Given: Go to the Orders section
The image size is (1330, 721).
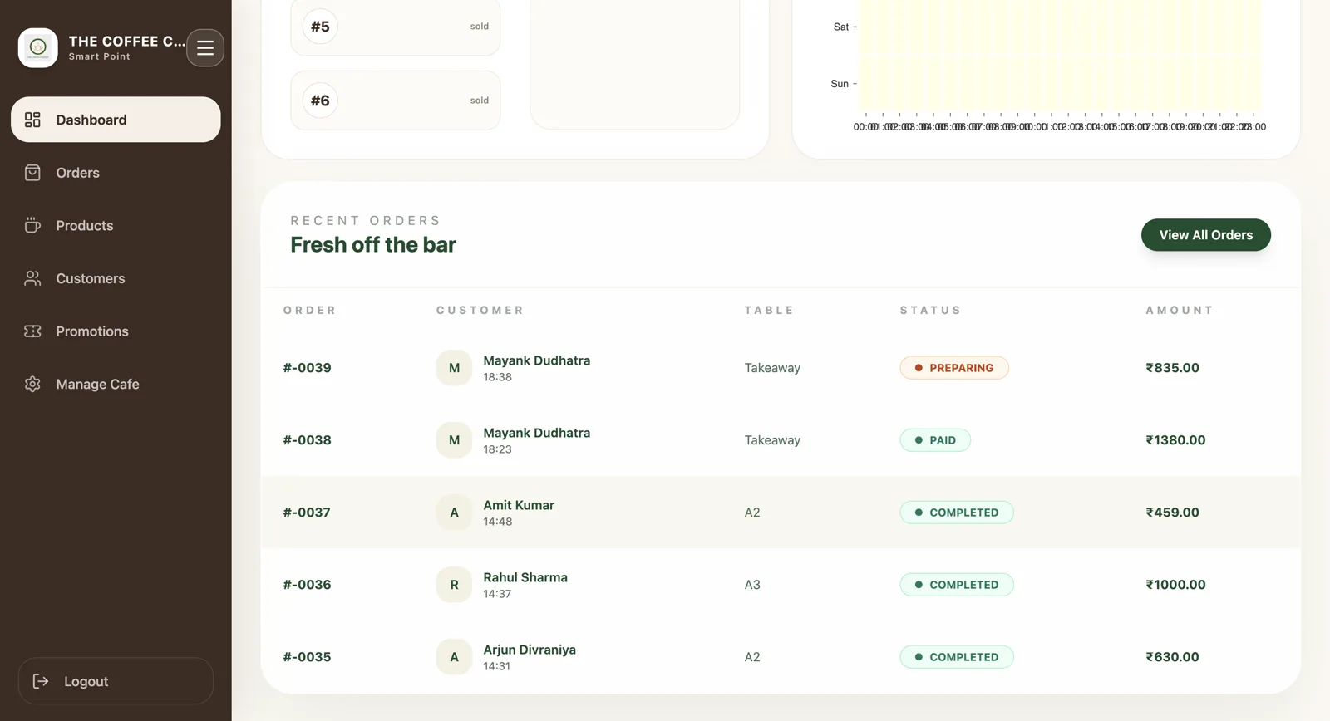Looking at the screenshot, I should [116, 173].
